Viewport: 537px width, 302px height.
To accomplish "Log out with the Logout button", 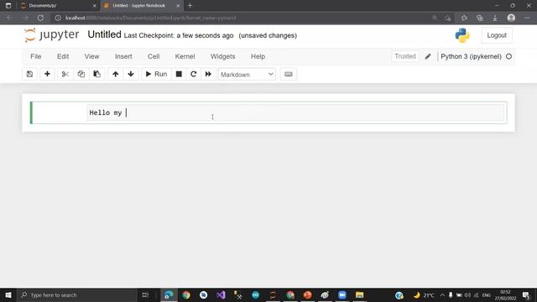I will pos(497,35).
